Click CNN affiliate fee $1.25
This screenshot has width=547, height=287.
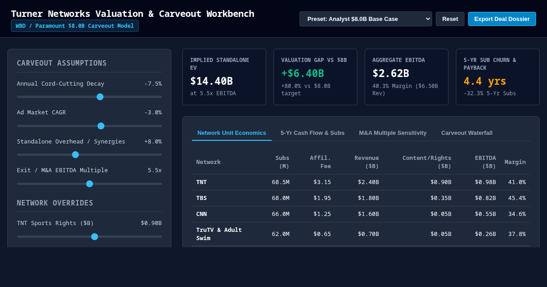pos(322,214)
